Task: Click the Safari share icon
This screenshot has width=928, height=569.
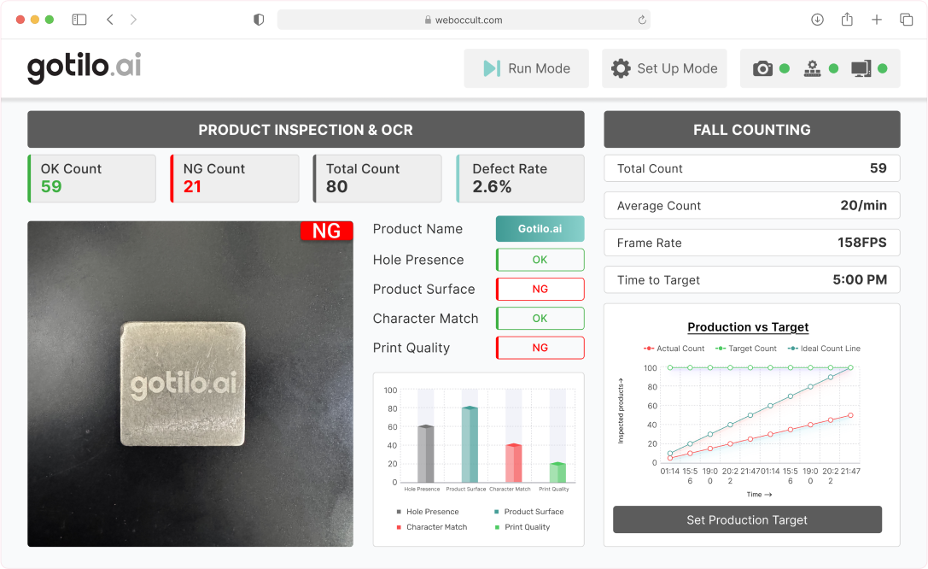Action: [847, 20]
